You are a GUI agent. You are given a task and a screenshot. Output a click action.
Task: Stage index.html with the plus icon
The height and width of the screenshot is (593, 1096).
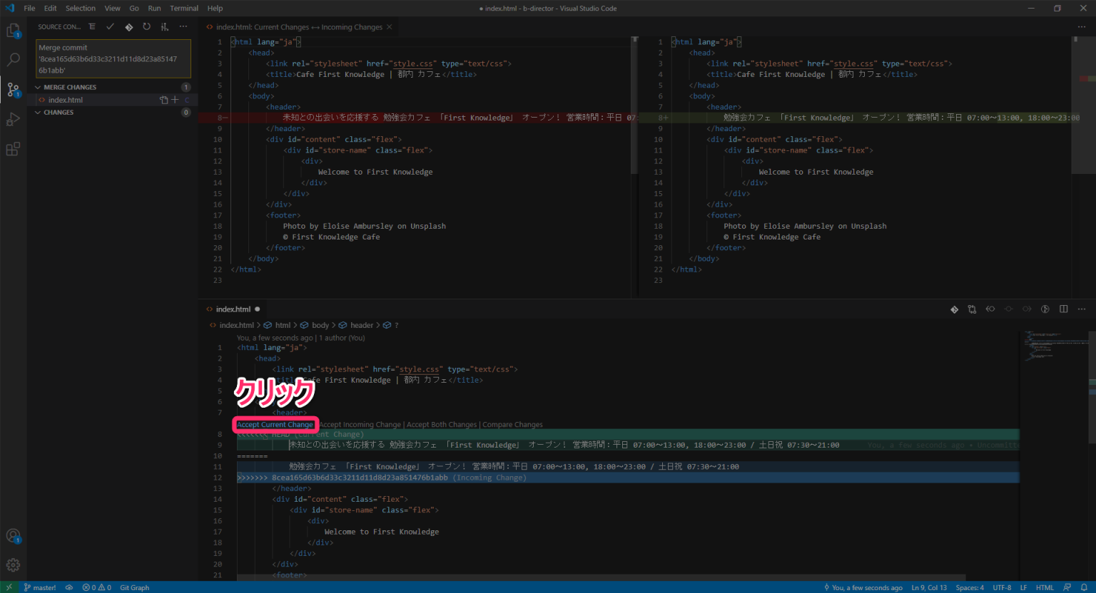[x=173, y=100]
